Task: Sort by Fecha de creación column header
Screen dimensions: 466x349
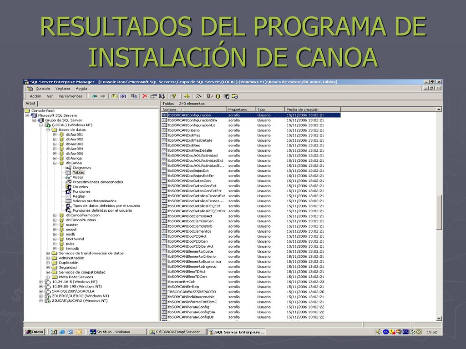Action: tap(312, 109)
